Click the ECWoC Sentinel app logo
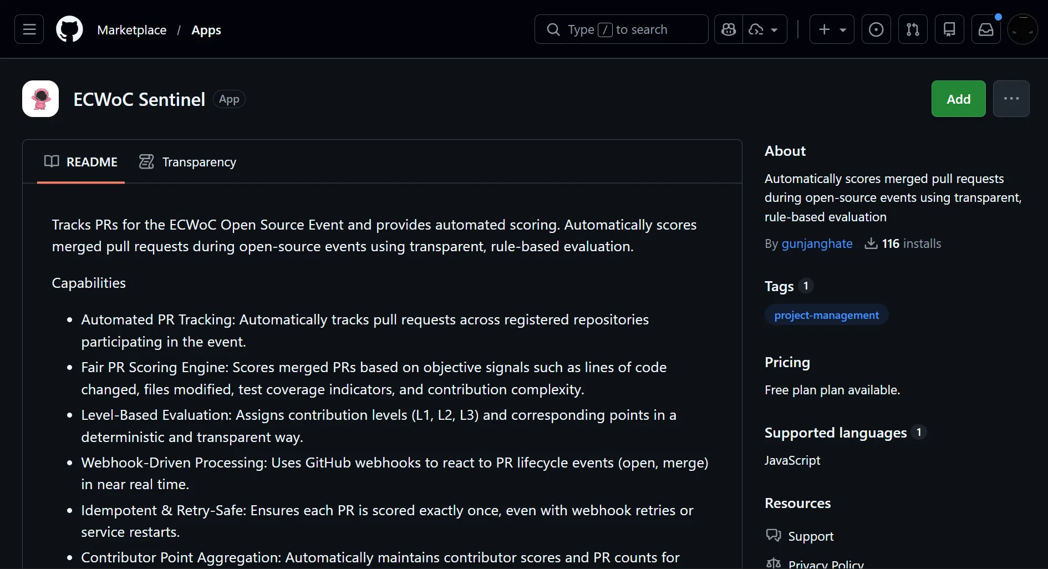 pos(40,99)
